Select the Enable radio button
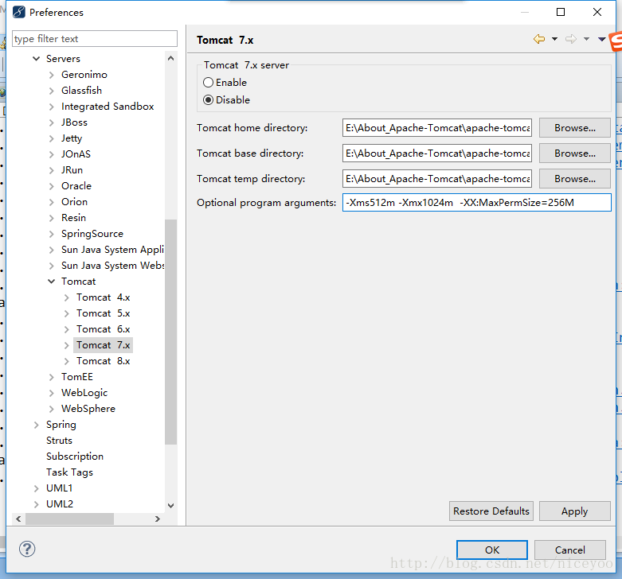 pyautogui.click(x=208, y=83)
